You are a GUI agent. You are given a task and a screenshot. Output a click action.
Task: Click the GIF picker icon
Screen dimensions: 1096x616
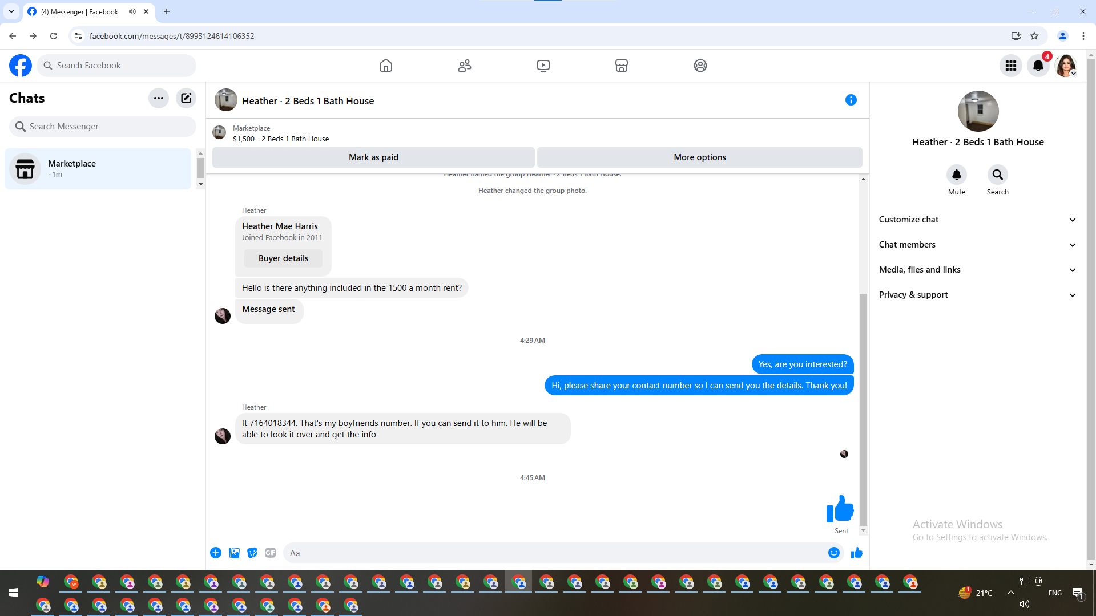click(271, 553)
